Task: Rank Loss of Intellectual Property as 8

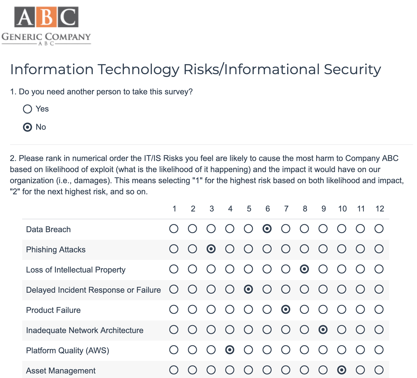Action: pyautogui.click(x=304, y=269)
